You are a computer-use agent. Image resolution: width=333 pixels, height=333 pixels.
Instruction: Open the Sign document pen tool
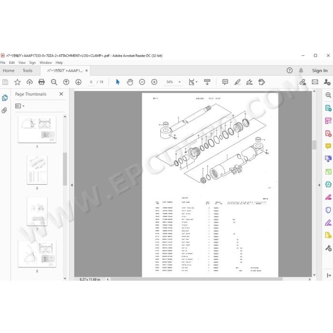coord(250,82)
